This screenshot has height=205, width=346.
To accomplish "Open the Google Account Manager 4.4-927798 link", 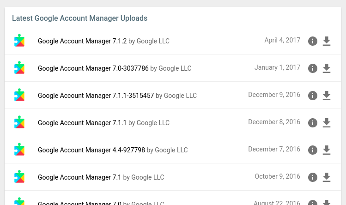I will (x=91, y=150).
